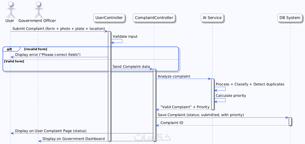305x144 pixels.
Task: Click the User actor stick figure
Action: pyautogui.click(x=10, y=9)
